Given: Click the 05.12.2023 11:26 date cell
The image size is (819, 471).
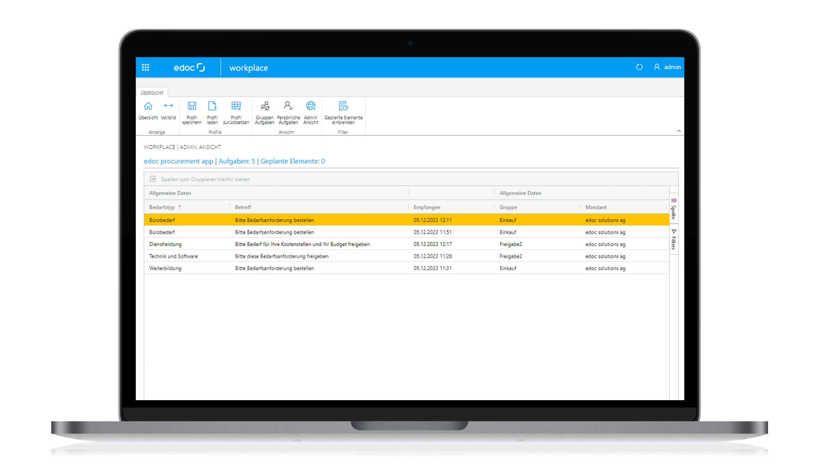Looking at the screenshot, I should [x=433, y=256].
